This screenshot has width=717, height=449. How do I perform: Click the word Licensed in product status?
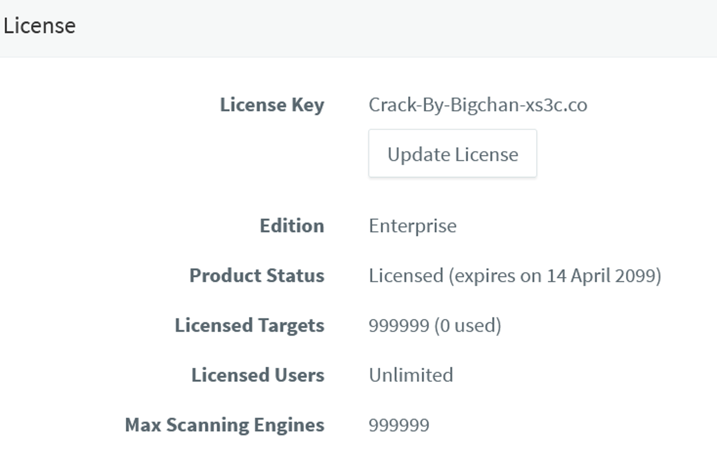click(x=406, y=276)
